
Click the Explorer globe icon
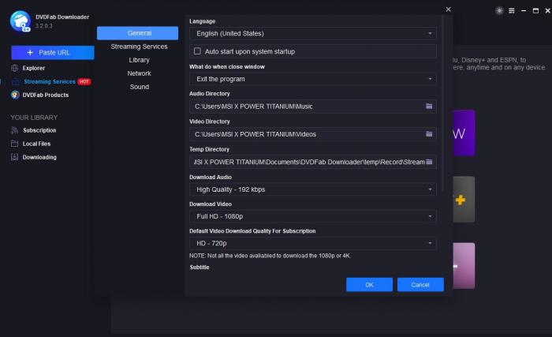[x=15, y=68]
